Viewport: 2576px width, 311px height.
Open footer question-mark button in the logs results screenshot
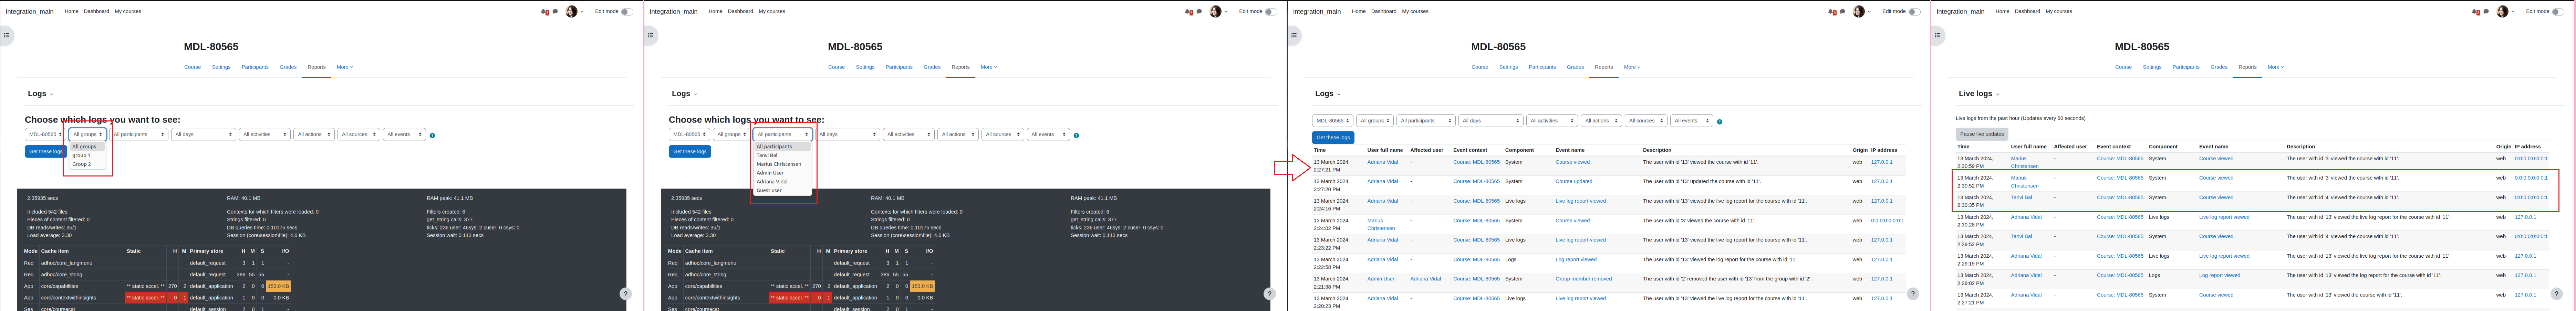(1913, 294)
